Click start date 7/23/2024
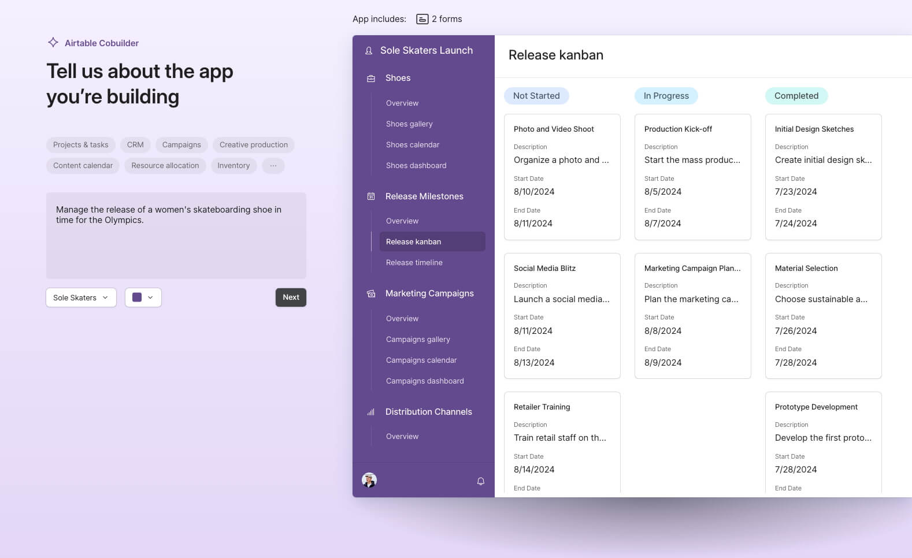The height and width of the screenshot is (558, 912). [796, 192]
